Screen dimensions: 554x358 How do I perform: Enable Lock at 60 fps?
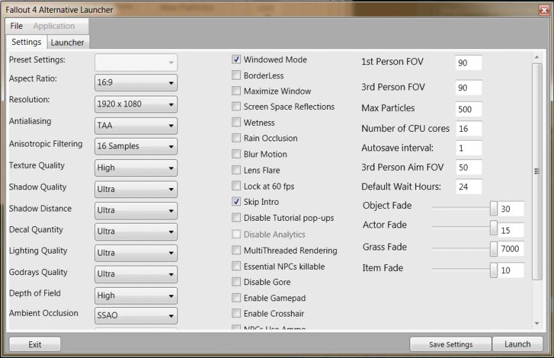[236, 186]
